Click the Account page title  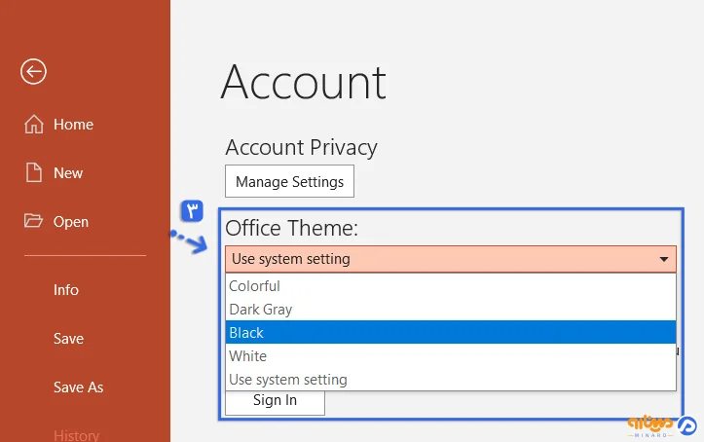(x=304, y=82)
